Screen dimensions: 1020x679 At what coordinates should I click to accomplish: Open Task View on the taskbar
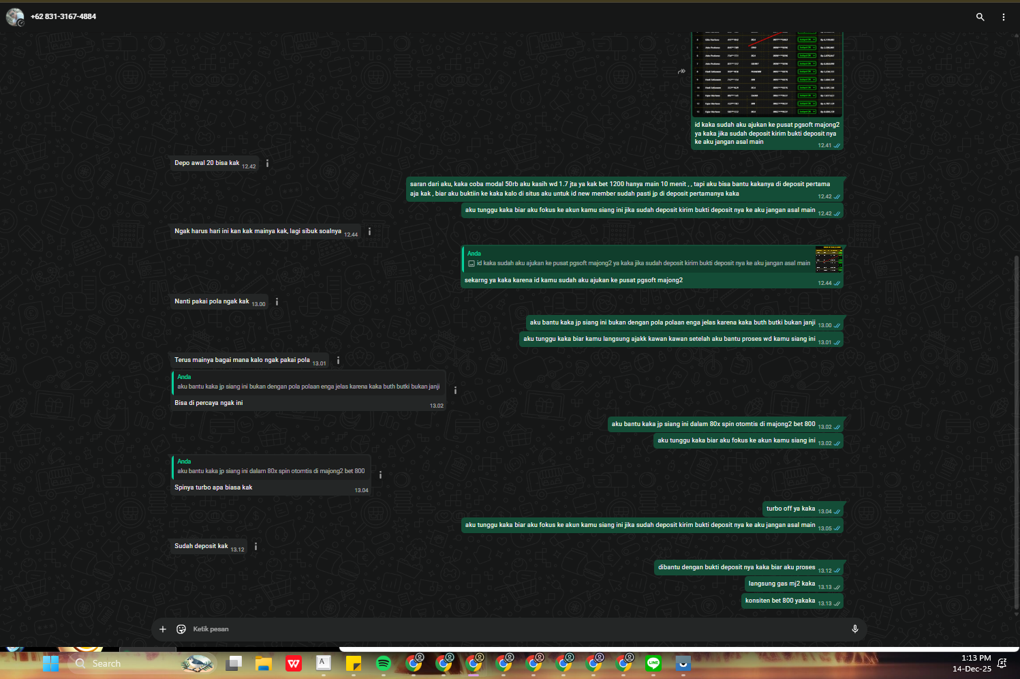coord(234,663)
